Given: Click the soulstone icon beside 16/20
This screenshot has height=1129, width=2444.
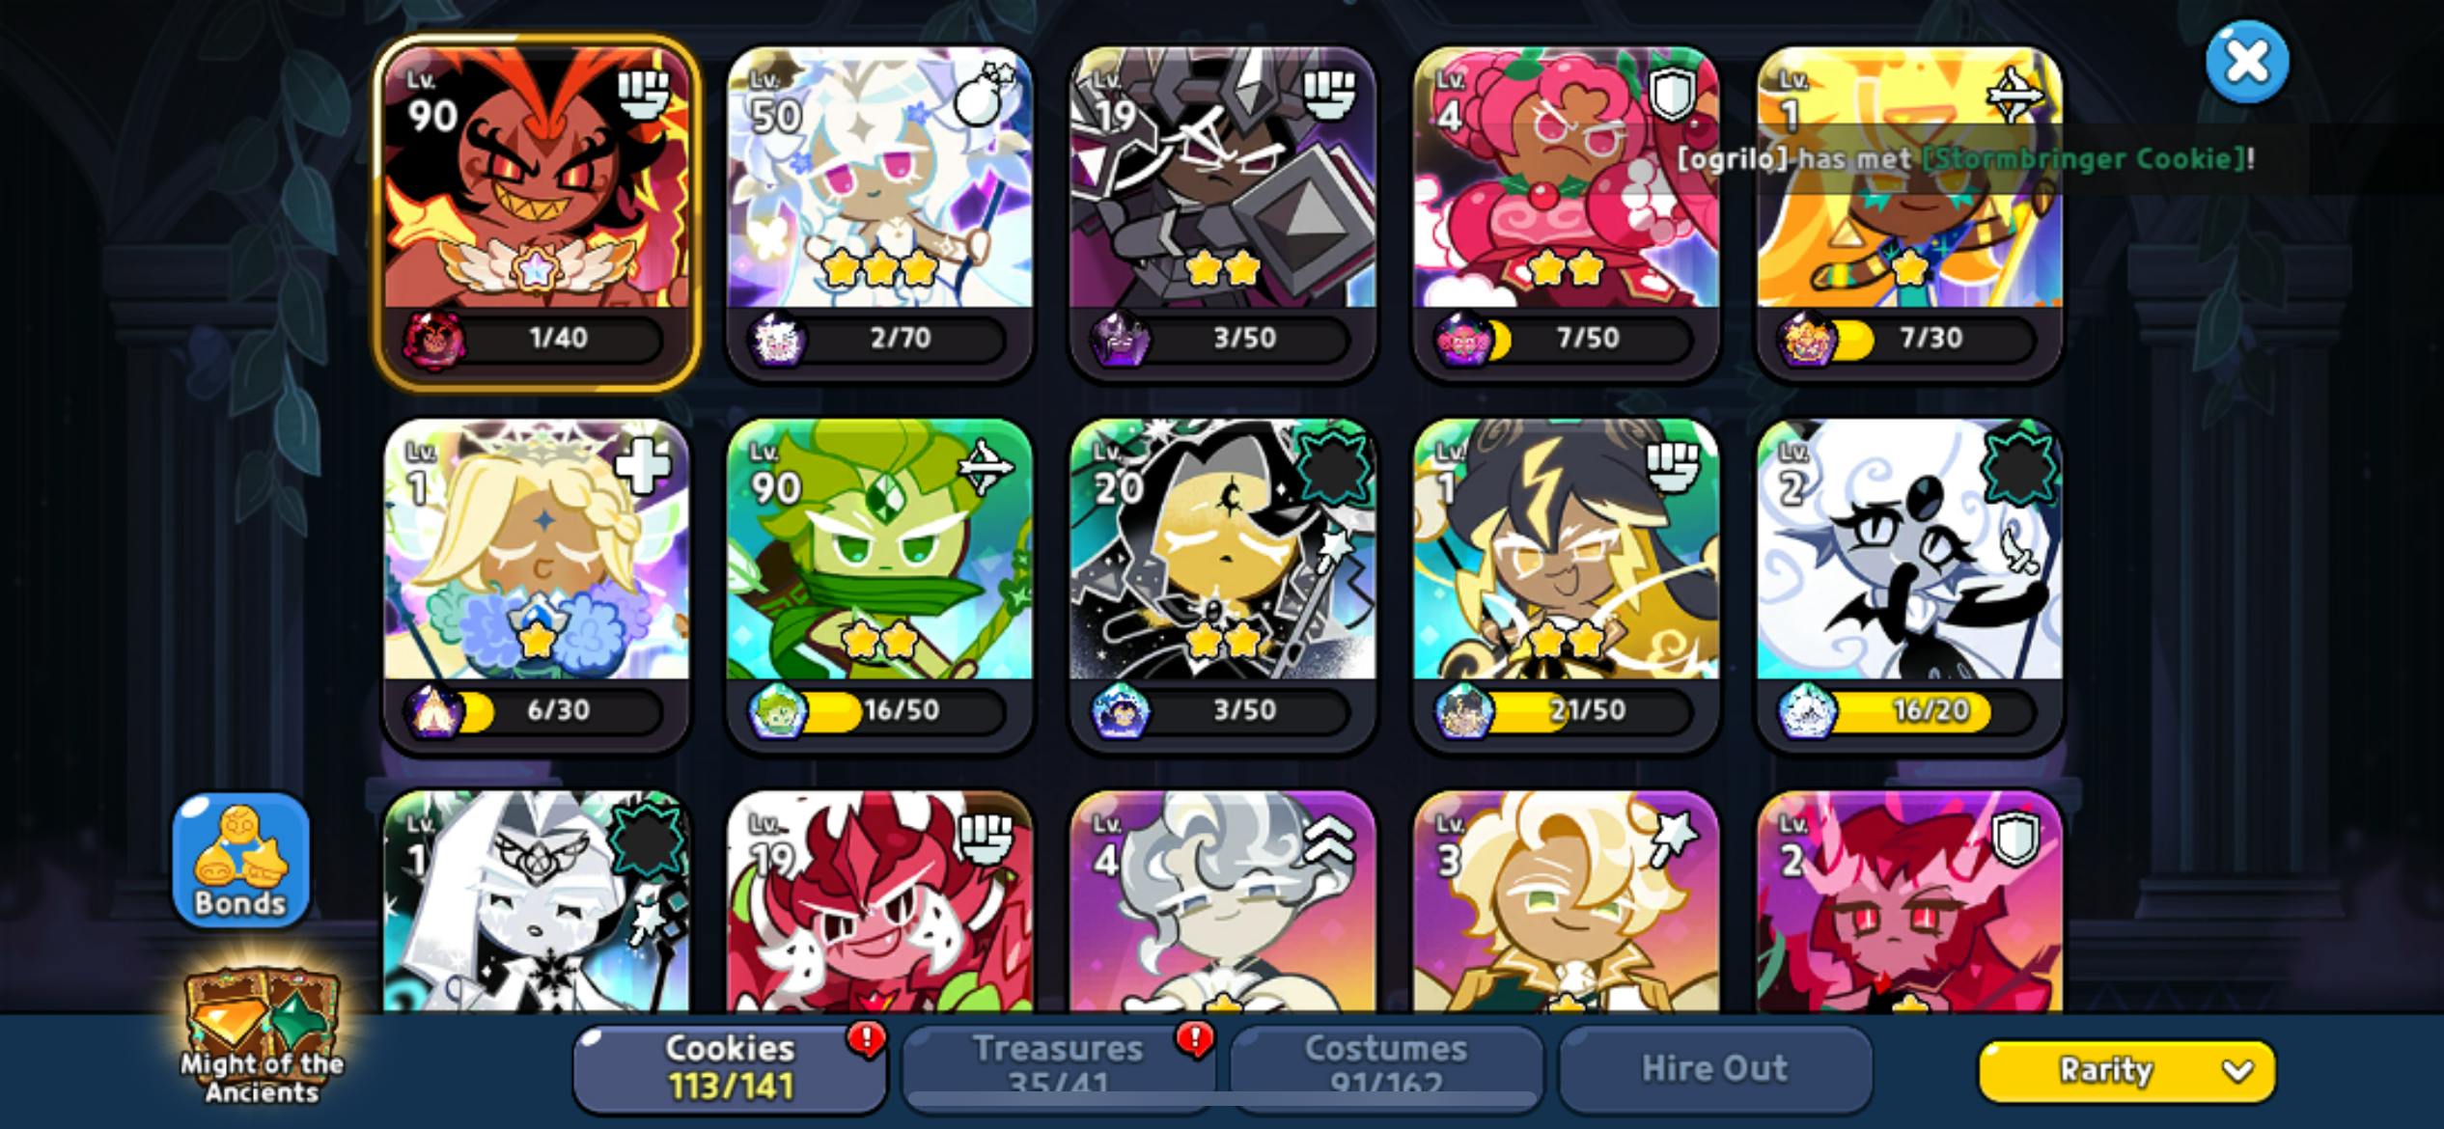Looking at the screenshot, I should coord(1806,710).
